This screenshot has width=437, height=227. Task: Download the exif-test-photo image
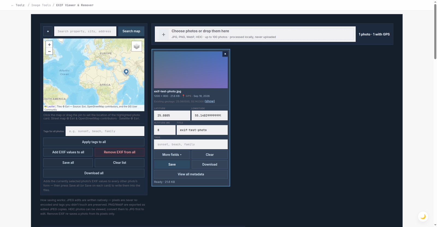210,165
